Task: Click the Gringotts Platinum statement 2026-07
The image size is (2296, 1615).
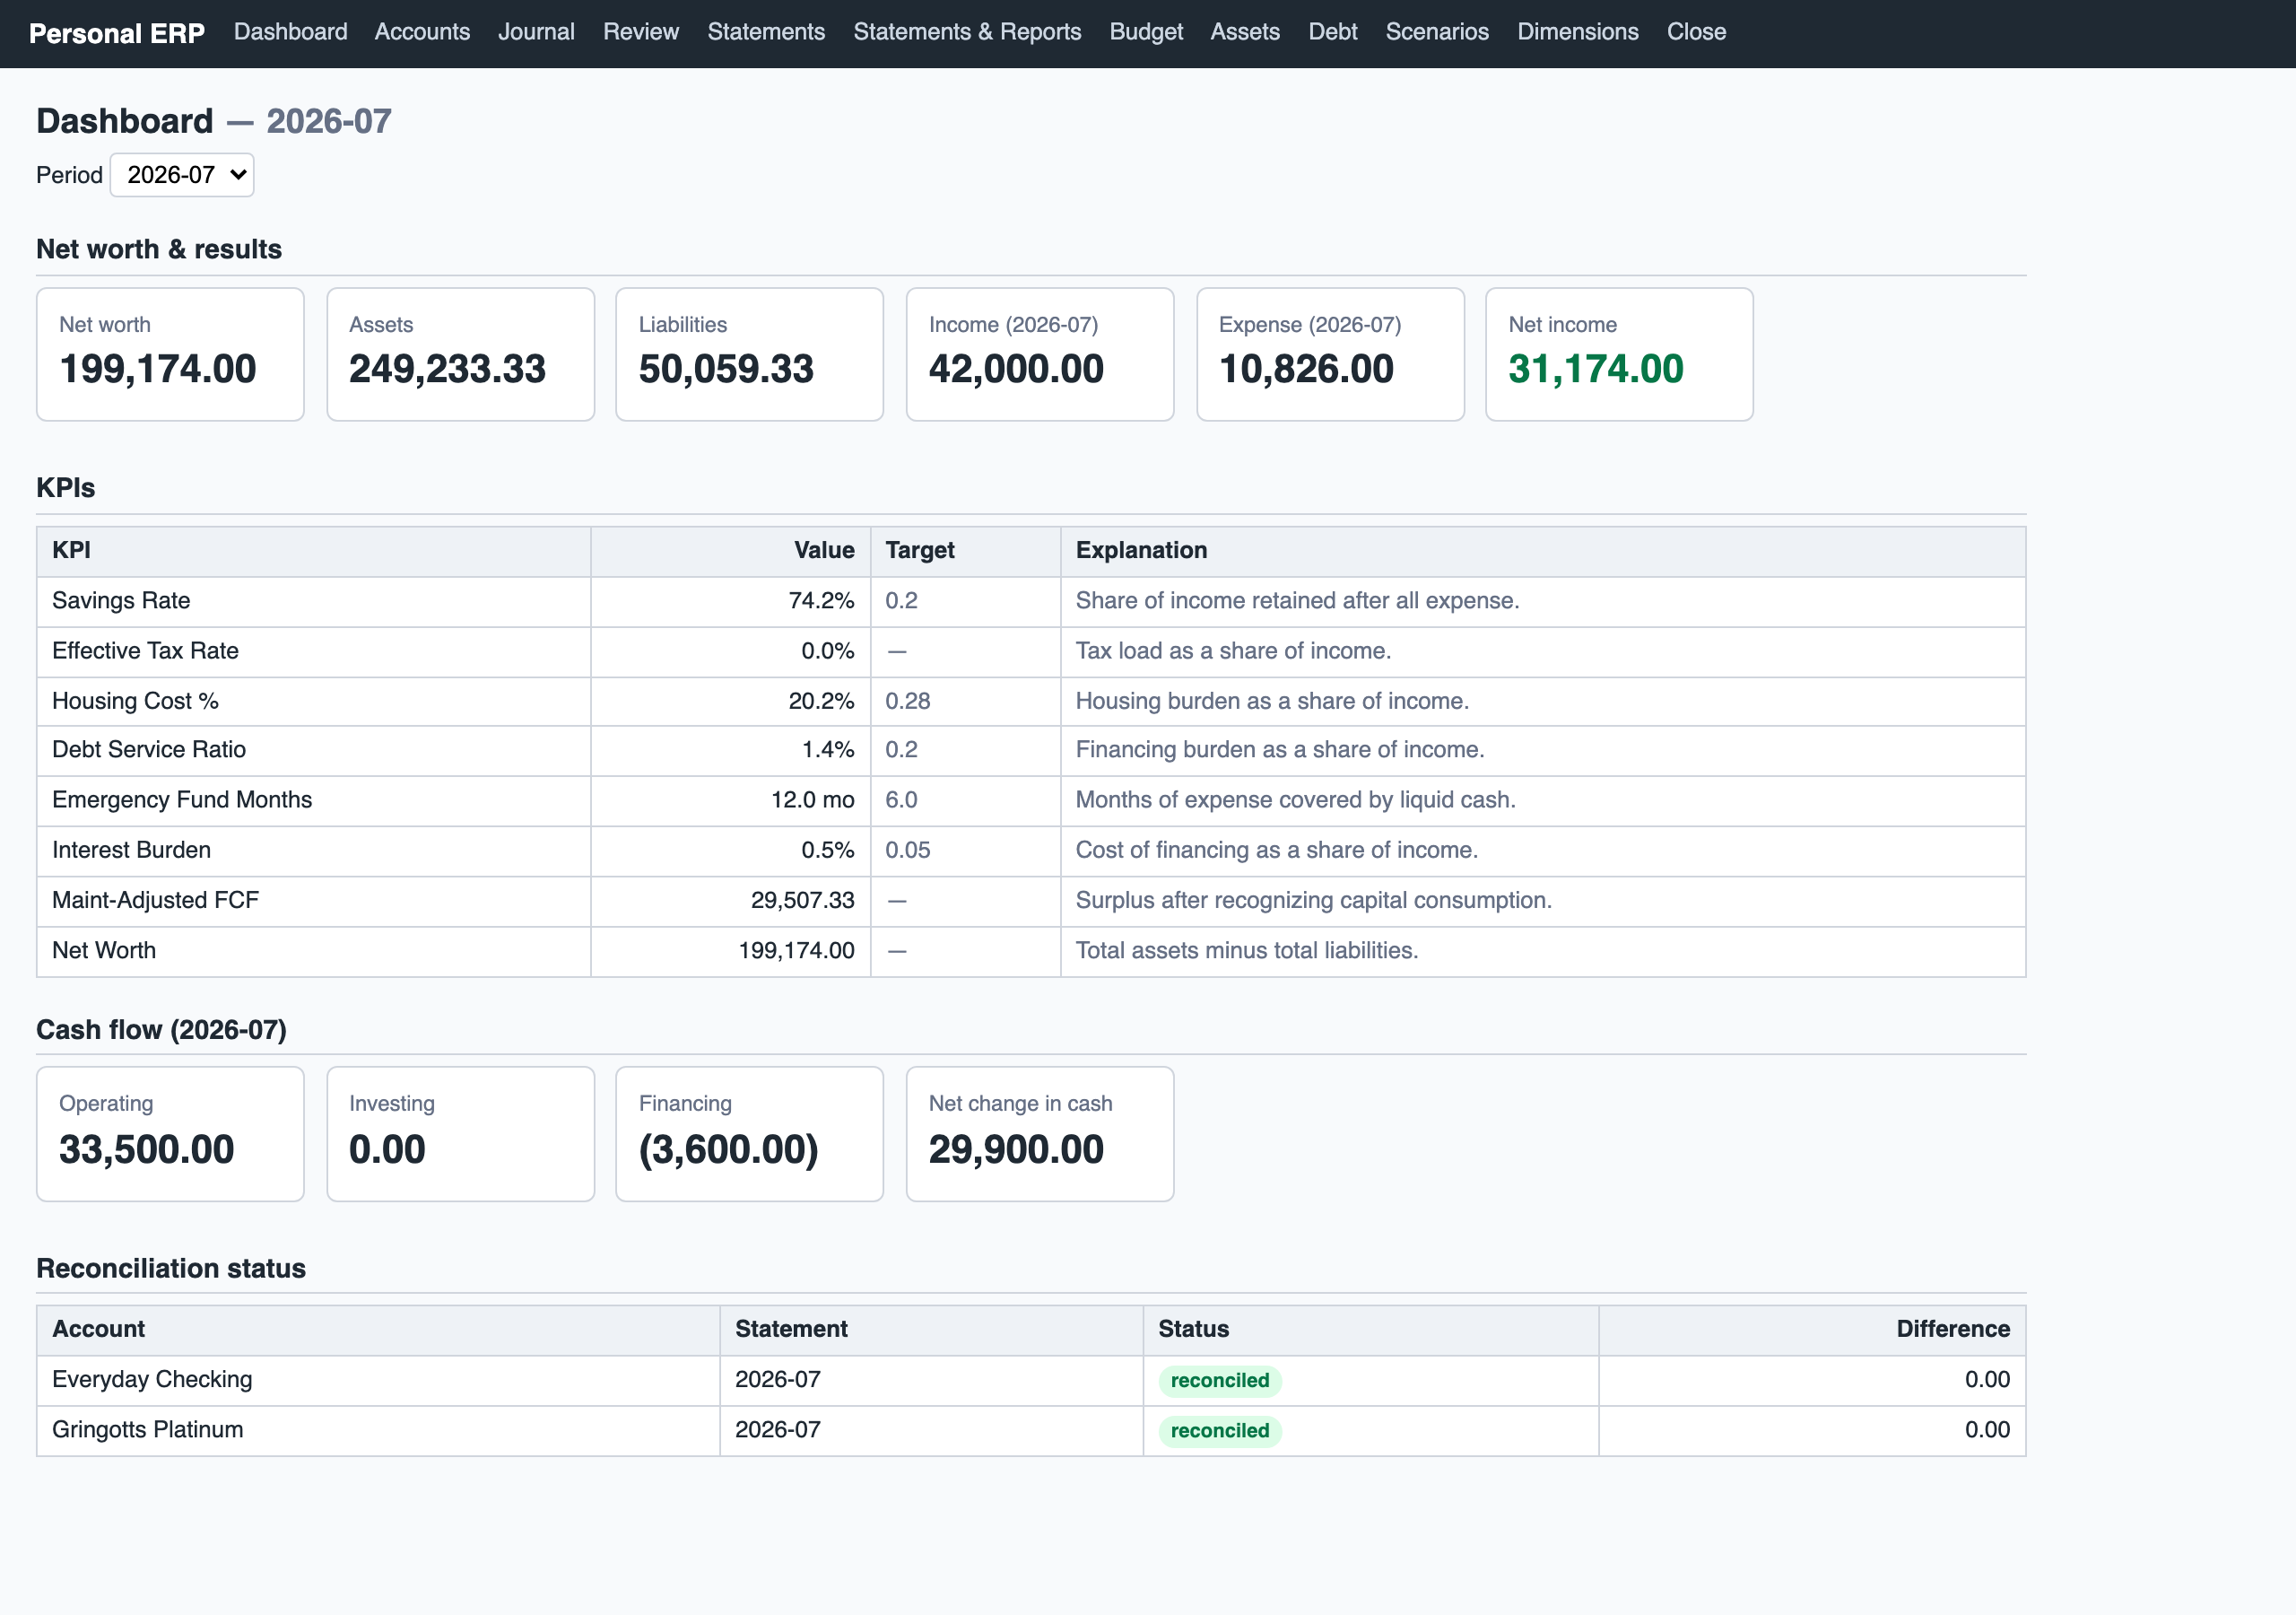Action: click(778, 1430)
